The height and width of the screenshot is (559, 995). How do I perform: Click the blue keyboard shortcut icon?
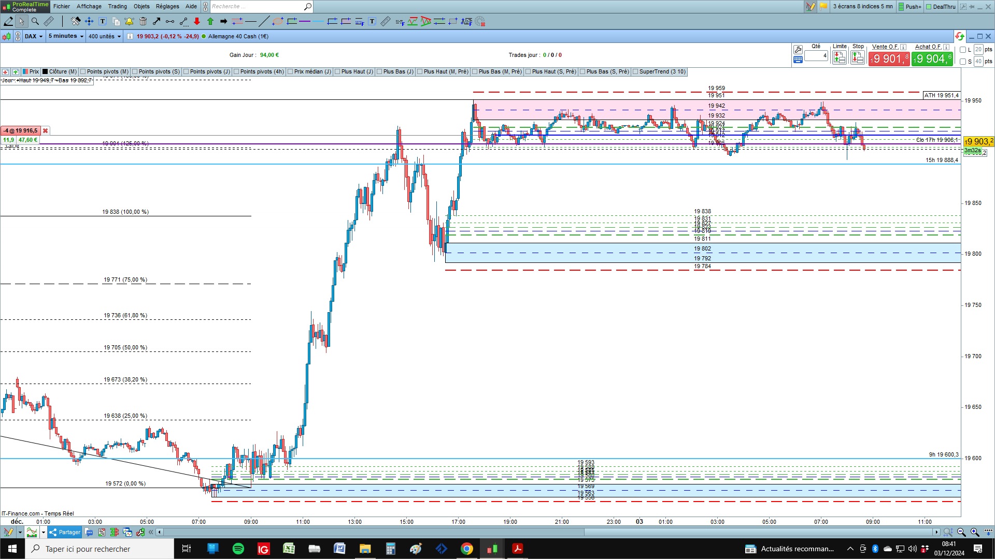click(798, 60)
